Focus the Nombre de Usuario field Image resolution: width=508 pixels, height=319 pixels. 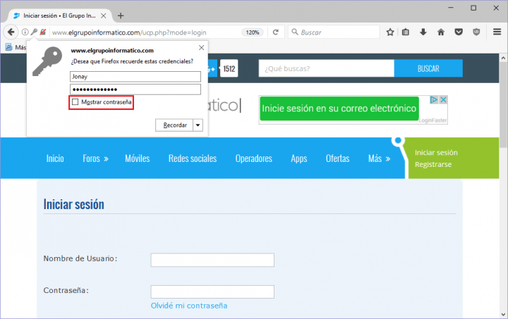point(212,260)
